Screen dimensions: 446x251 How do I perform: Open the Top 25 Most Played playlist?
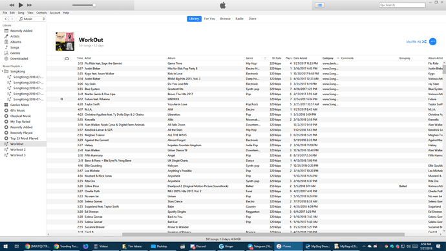click(24, 138)
